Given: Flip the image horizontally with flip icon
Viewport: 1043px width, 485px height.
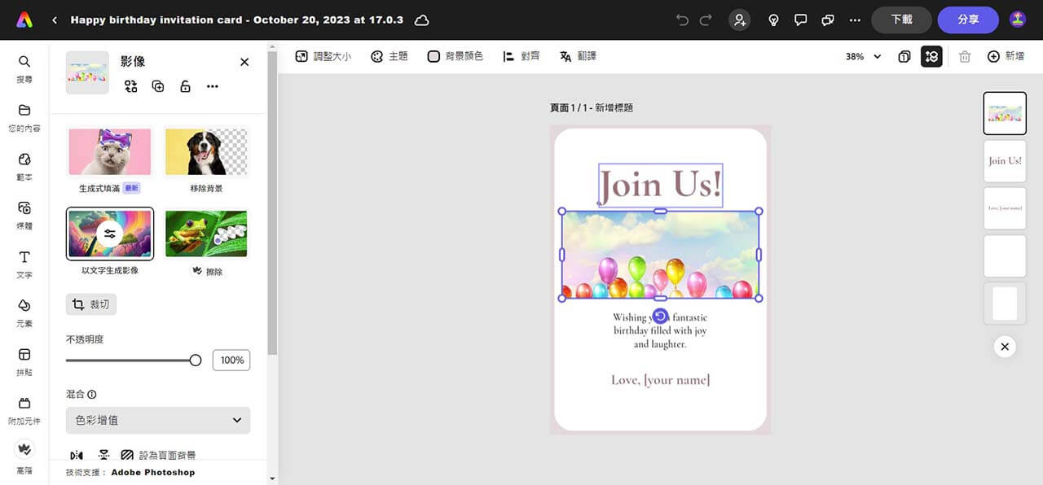Looking at the screenshot, I should pos(77,455).
